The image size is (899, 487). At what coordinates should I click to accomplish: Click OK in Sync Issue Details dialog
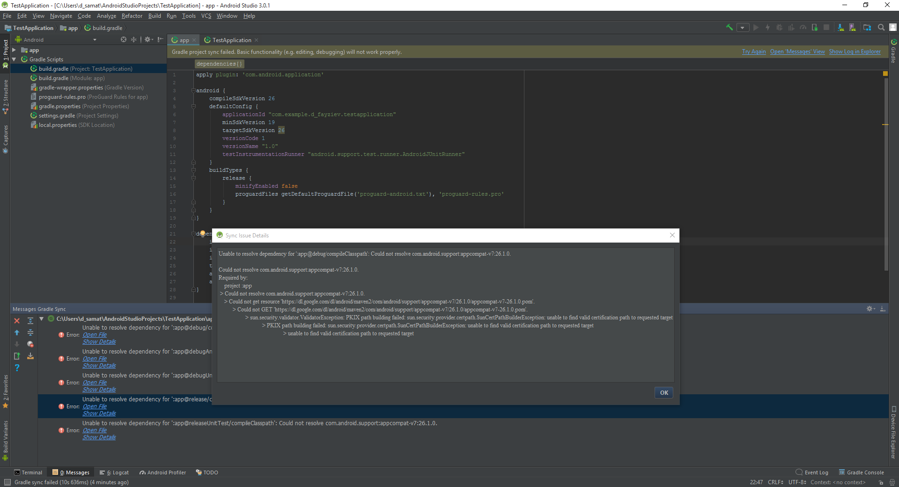click(664, 393)
